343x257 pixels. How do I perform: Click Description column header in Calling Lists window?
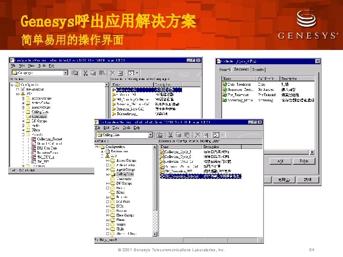tap(222, 147)
